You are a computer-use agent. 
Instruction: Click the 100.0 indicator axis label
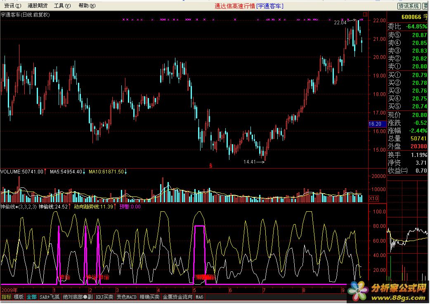click(379, 211)
